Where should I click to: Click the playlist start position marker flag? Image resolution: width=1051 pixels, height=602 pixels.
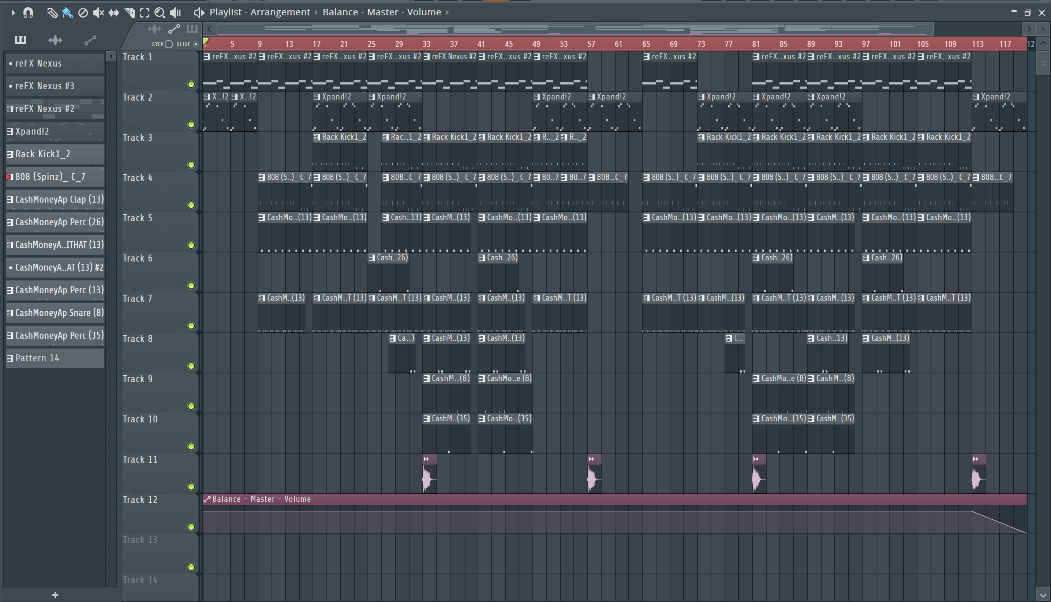(x=206, y=41)
